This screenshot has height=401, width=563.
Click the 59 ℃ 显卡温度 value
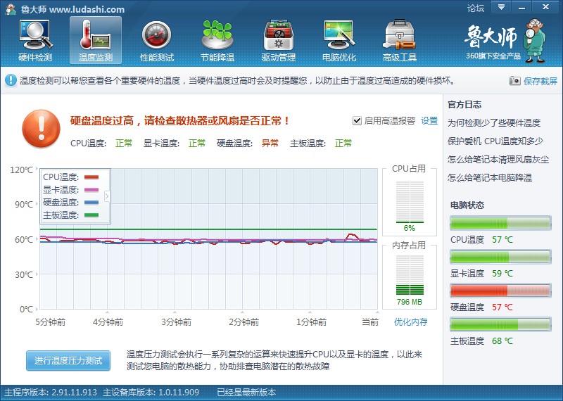coord(502,273)
